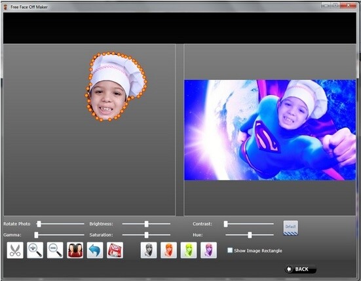
Task: Click the zoom in magnifier icon
Action: tap(35, 250)
